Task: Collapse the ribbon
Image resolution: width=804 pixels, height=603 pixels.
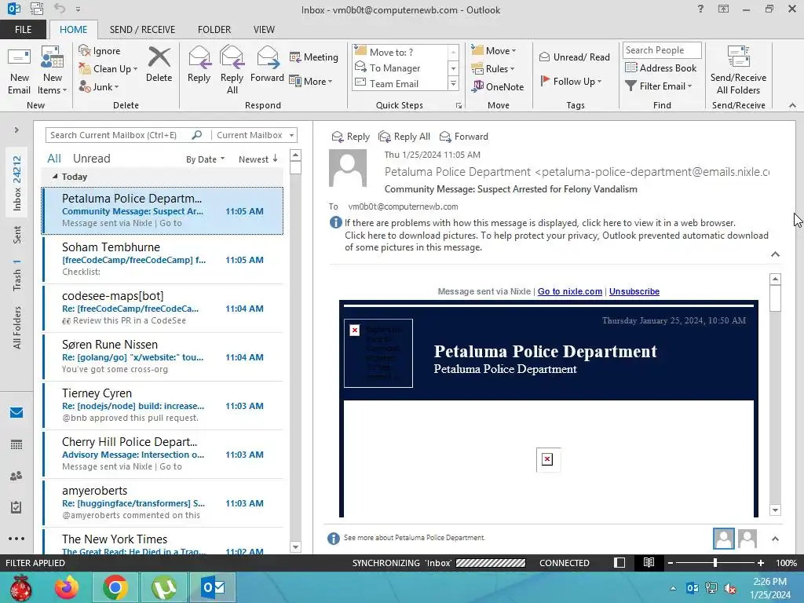Action: pos(792,105)
